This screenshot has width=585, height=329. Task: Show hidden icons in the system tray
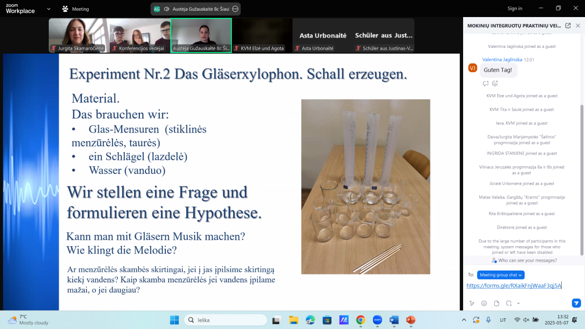pyautogui.click(x=464, y=320)
